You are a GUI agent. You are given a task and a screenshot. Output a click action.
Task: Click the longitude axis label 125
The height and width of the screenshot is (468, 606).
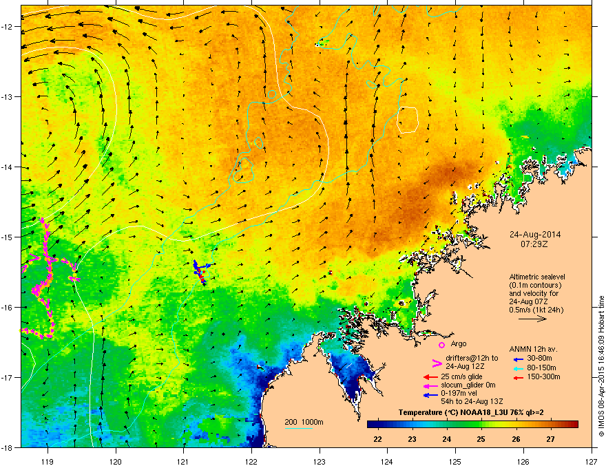(x=455, y=461)
